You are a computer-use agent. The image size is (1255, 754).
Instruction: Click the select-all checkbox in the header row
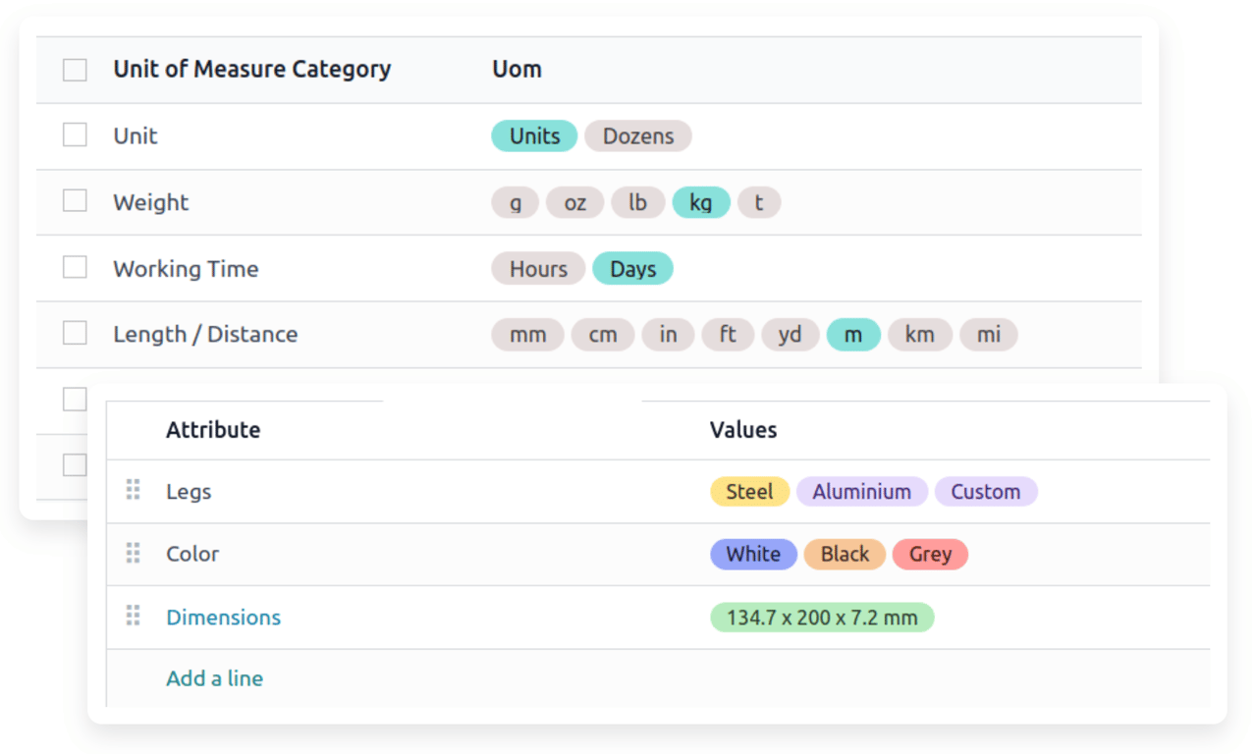[x=75, y=69]
